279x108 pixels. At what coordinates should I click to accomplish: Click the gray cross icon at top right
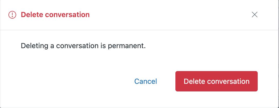[254, 15]
